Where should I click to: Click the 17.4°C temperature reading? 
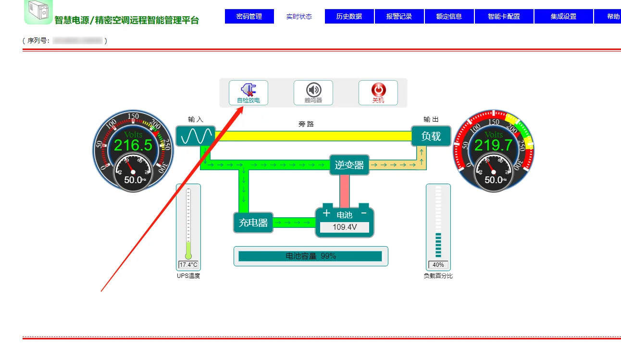click(x=188, y=265)
